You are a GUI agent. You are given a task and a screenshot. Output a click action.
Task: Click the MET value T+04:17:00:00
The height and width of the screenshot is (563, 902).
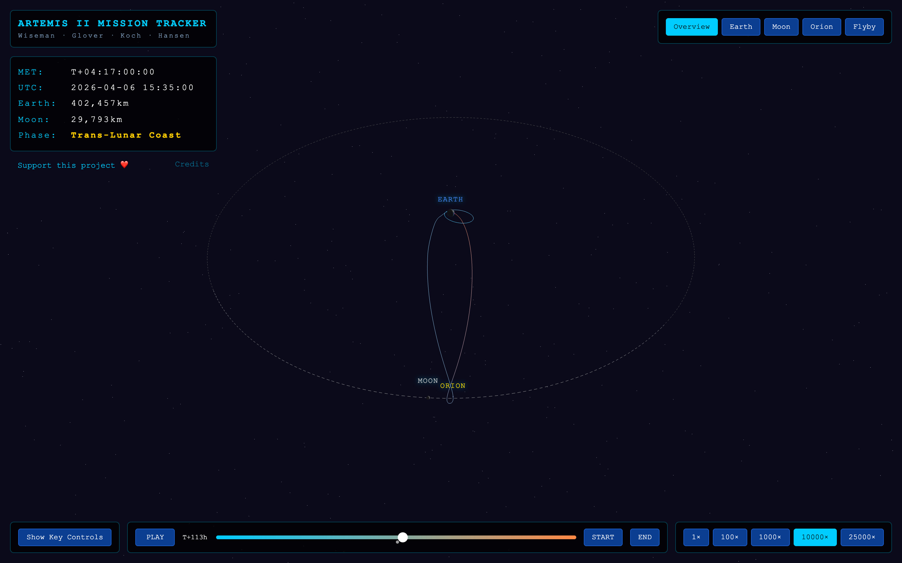click(113, 72)
